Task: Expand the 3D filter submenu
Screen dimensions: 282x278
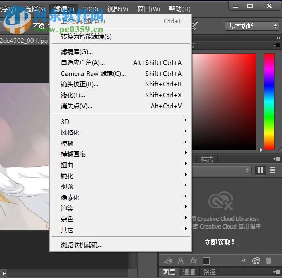Action: pyautogui.click(x=121, y=122)
